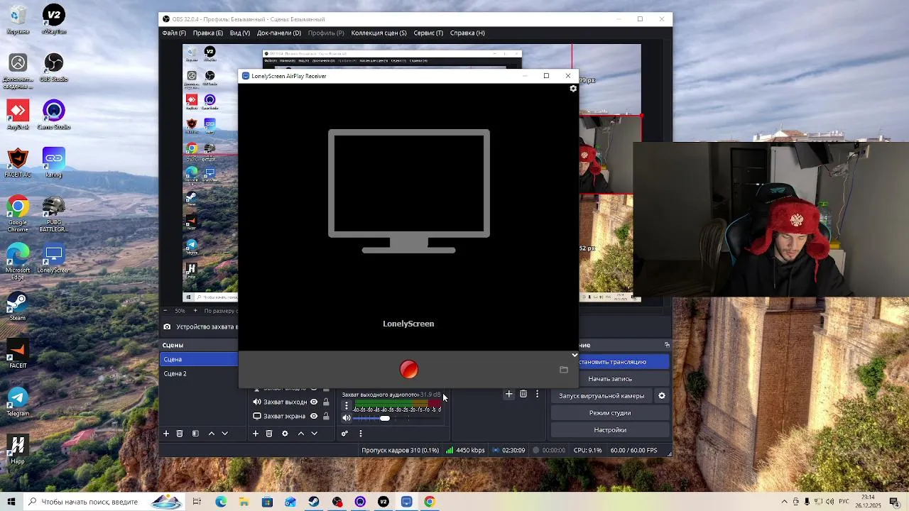Lock the 'Захват выходн' source

pos(326,402)
